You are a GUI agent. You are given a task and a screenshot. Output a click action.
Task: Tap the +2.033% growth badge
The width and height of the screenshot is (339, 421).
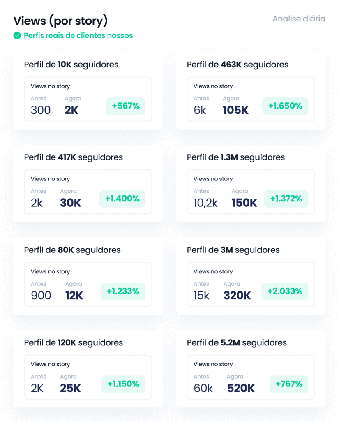285,291
